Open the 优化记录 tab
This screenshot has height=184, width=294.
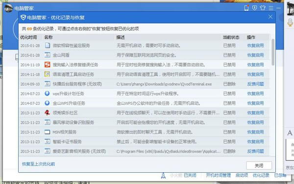pos(261,175)
